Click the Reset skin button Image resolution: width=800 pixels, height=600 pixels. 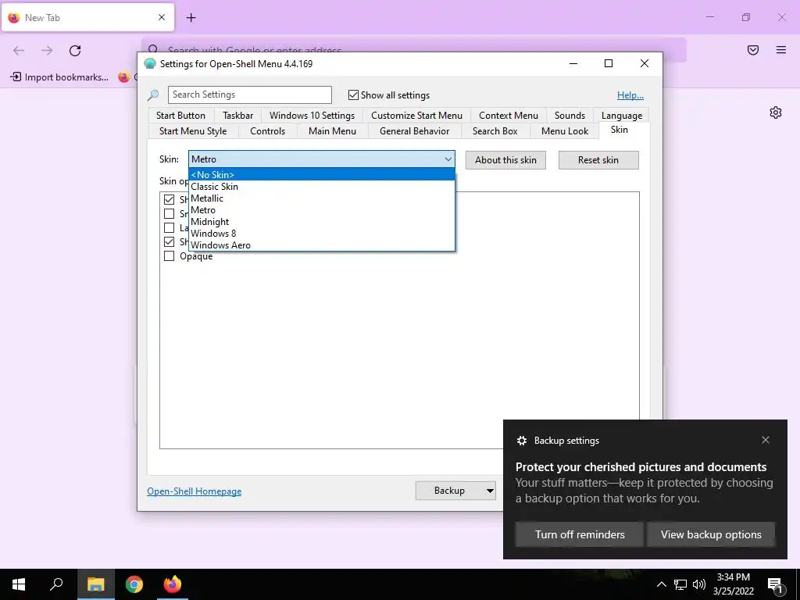pyautogui.click(x=598, y=160)
